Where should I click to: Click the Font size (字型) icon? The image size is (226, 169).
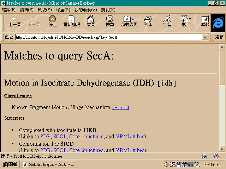167,21
